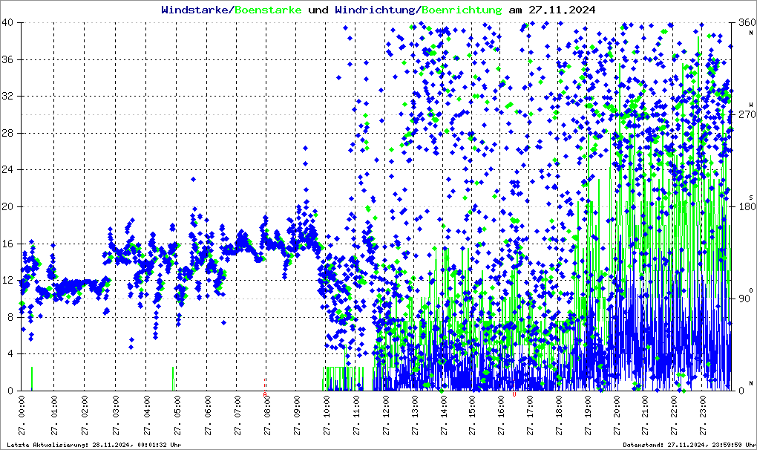
Task: Click the red 'A' sunrise marker
Action: coord(264,394)
